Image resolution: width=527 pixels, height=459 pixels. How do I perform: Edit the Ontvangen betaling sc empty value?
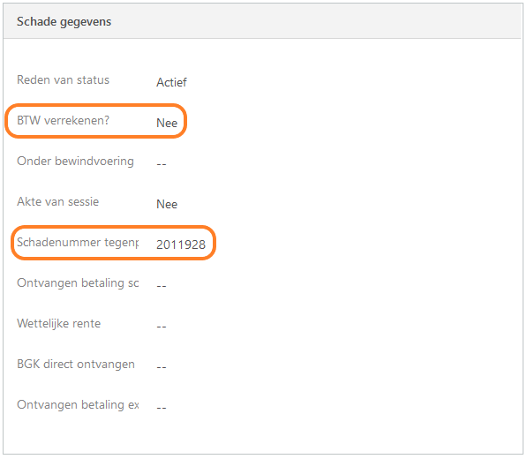point(162,286)
